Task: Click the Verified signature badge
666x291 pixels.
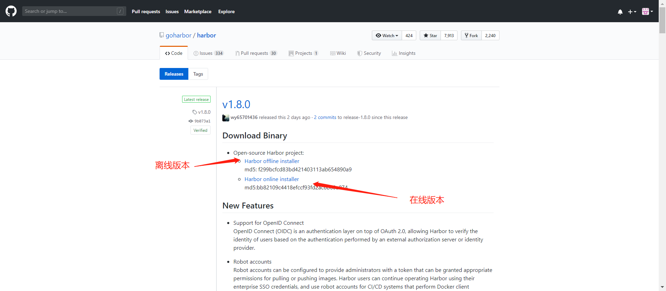Action: click(x=200, y=130)
